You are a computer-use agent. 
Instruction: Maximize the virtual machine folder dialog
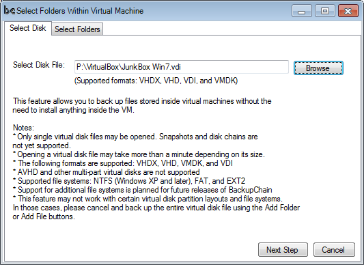[x=325, y=11]
